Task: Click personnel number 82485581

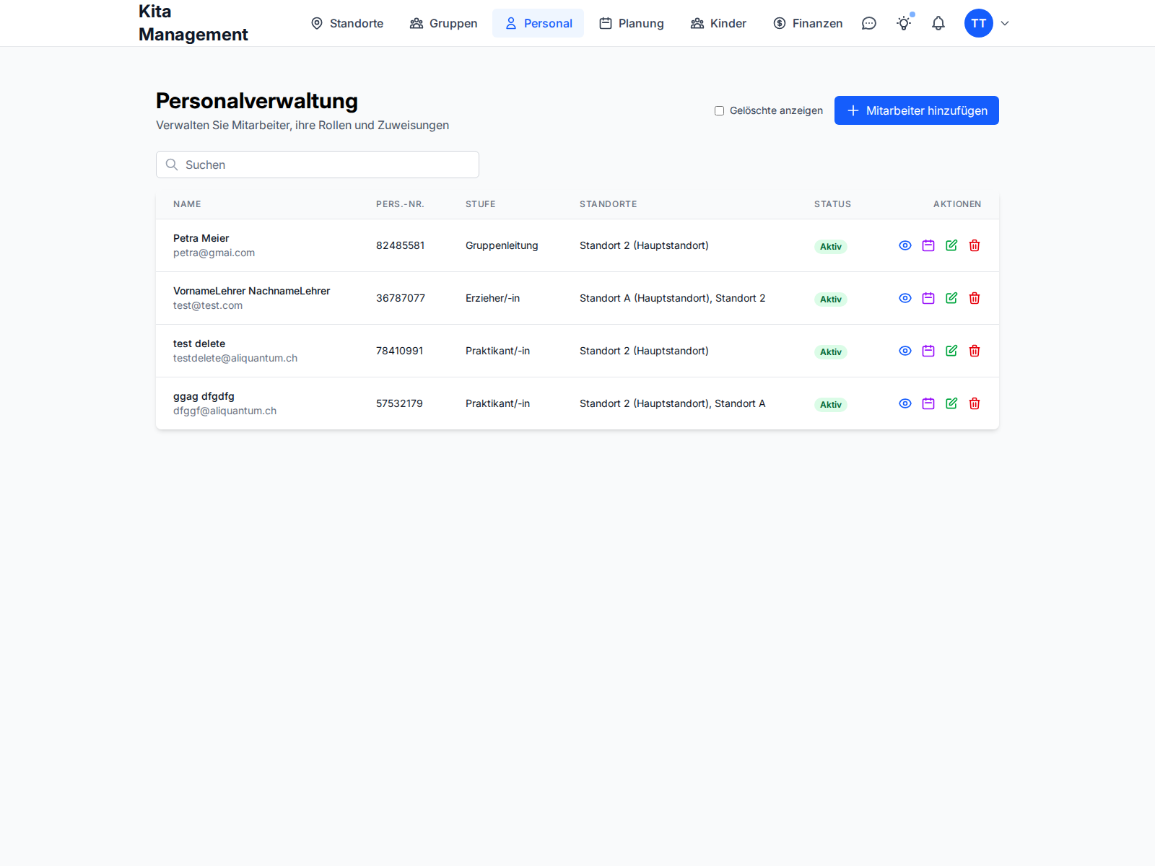Action: (401, 245)
